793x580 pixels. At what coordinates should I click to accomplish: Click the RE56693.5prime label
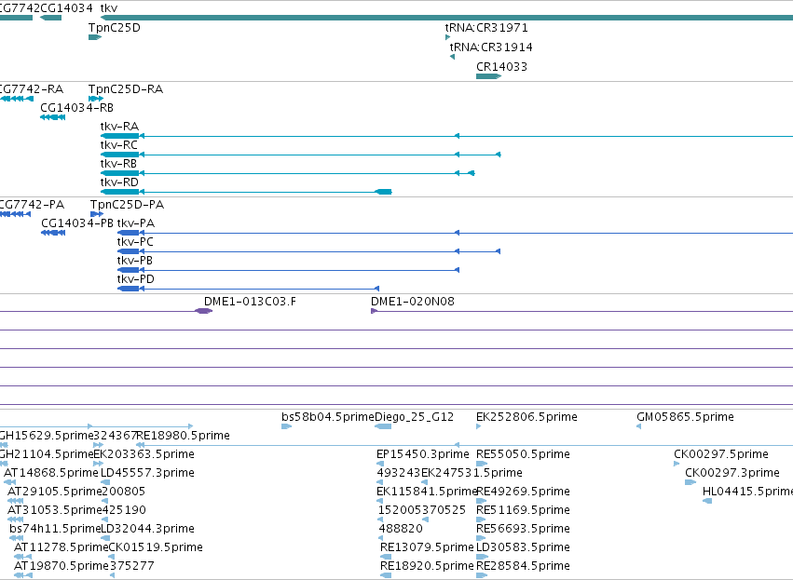pos(523,529)
